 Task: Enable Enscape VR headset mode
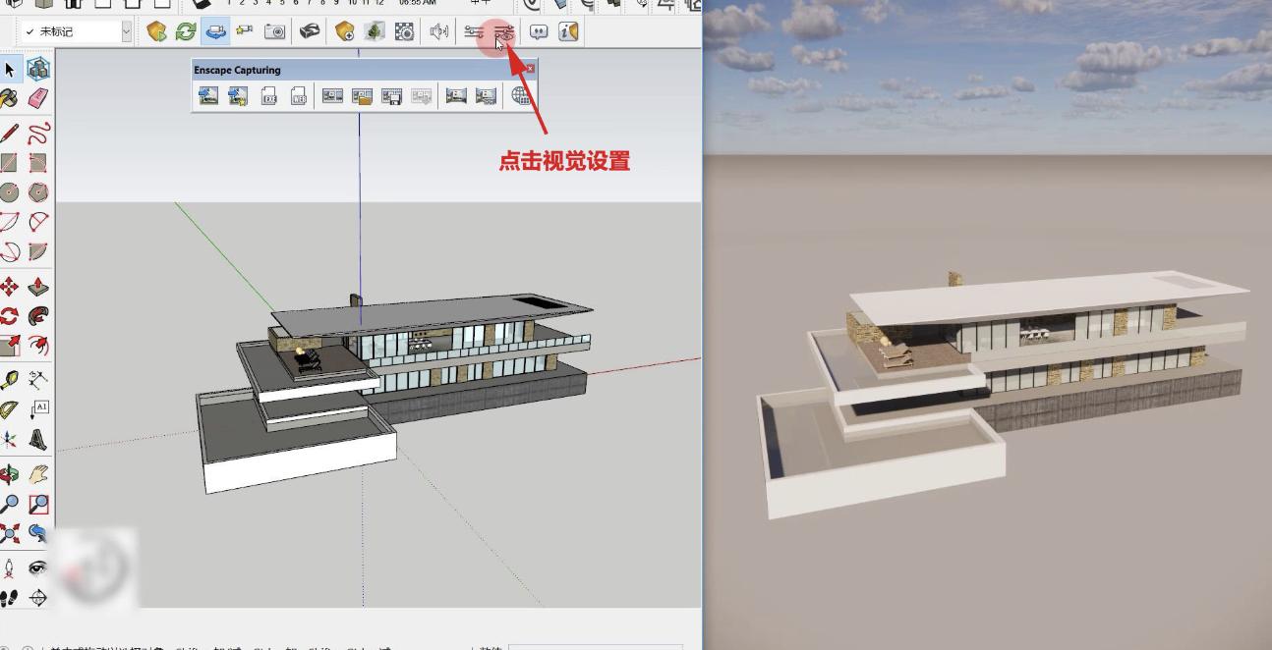(310, 31)
